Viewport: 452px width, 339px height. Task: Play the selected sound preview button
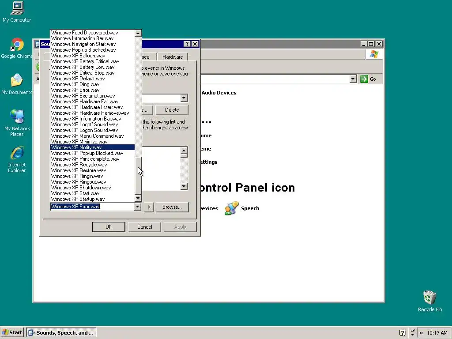coord(149,207)
